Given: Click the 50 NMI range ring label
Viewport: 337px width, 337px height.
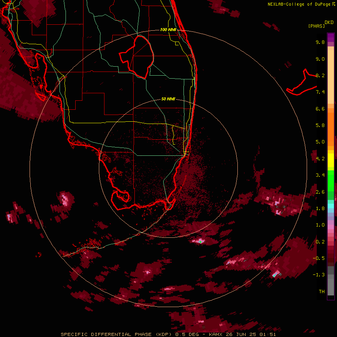Looking at the screenshot, I should point(168,99).
